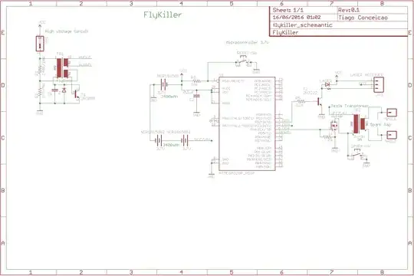The height and width of the screenshot is (276, 414).
Task: Select the C2 capacitor near the microcontroller
Action: click(196, 96)
